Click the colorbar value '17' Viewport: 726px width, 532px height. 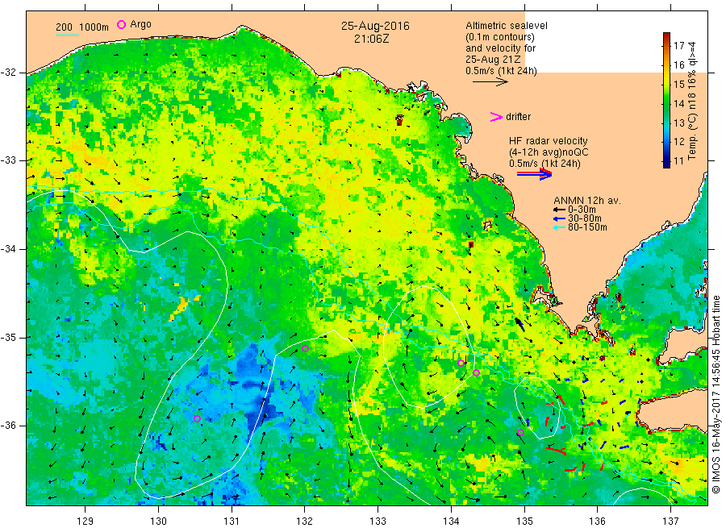point(678,45)
